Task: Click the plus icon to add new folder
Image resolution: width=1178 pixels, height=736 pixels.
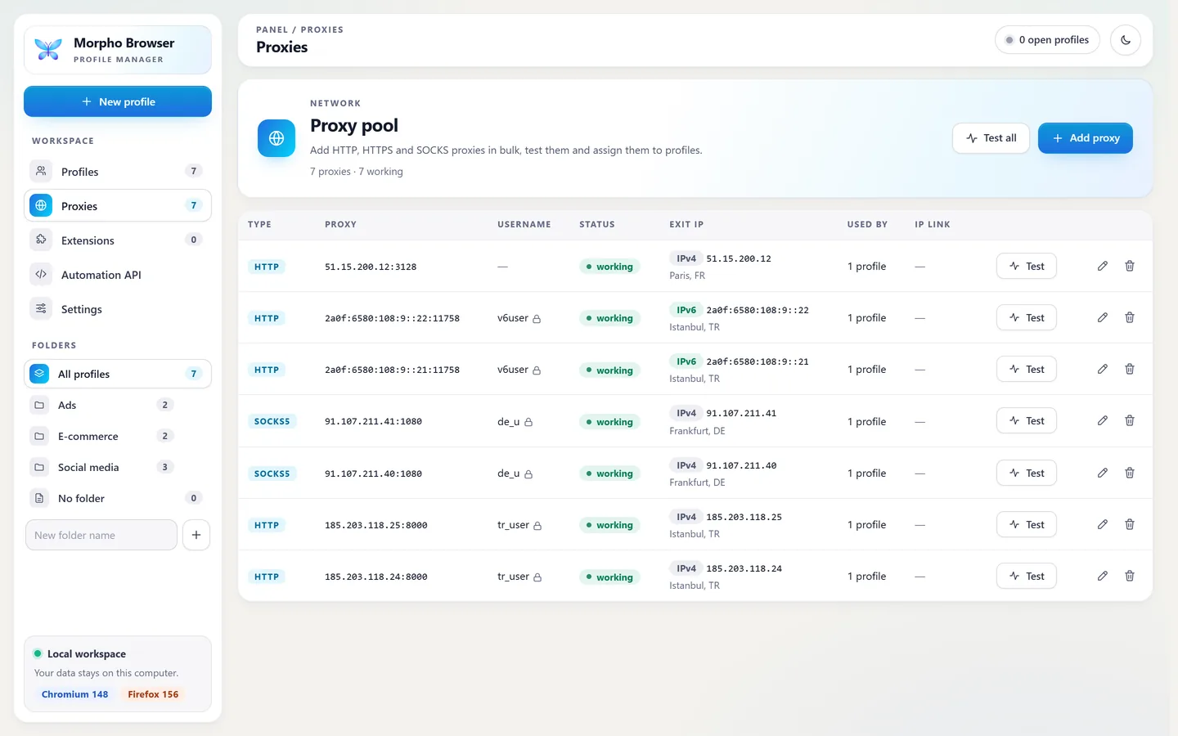Action: pyautogui.click(x=196, y=535)
